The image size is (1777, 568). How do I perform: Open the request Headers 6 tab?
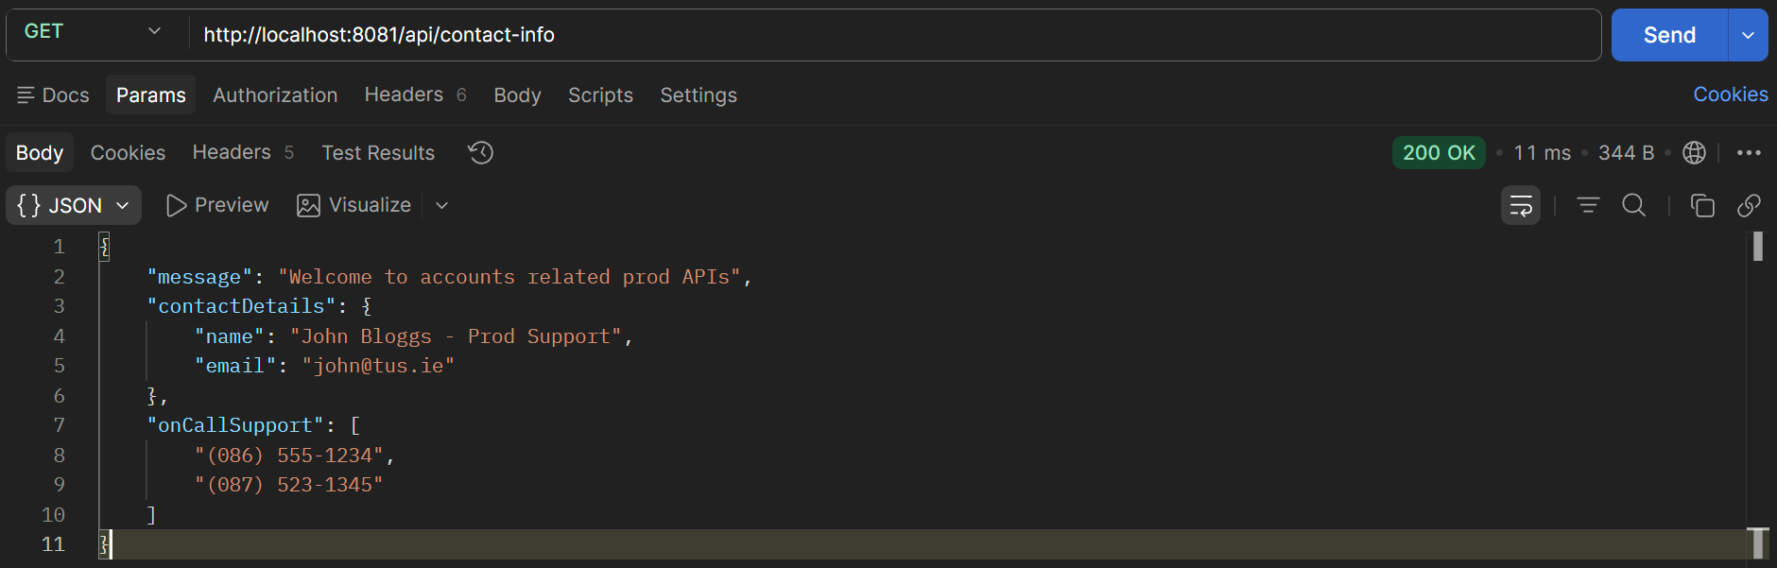(415, 95)
